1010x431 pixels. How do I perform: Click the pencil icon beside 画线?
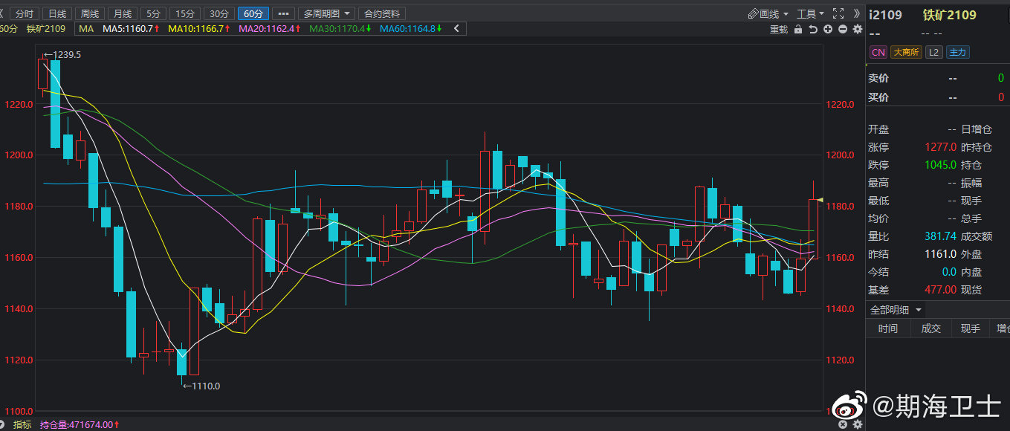tap(753, 14)
